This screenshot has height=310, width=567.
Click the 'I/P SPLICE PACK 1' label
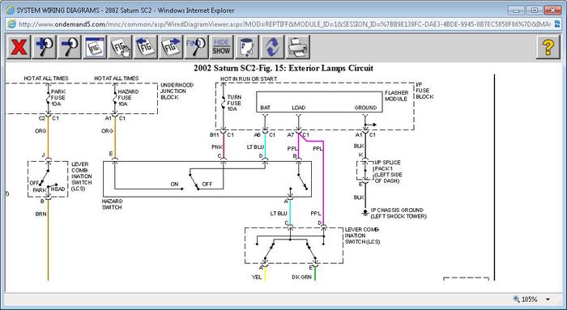pyautogui.click(x=387, y=165)
